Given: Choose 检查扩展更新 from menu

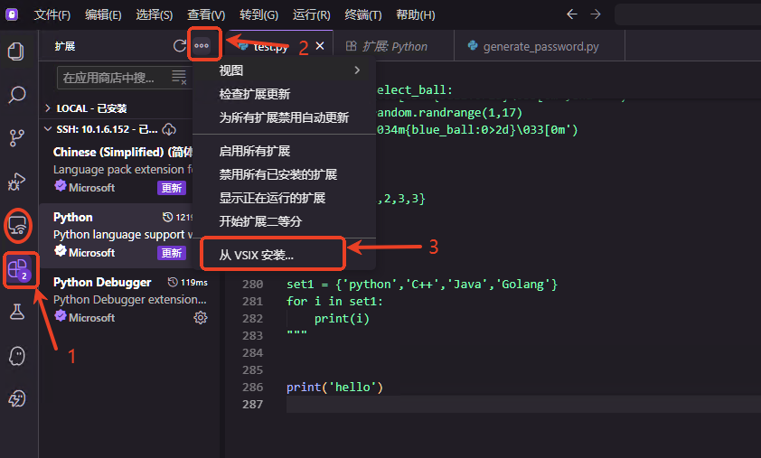Looking at the screenshot, I should tap(285, 94).
